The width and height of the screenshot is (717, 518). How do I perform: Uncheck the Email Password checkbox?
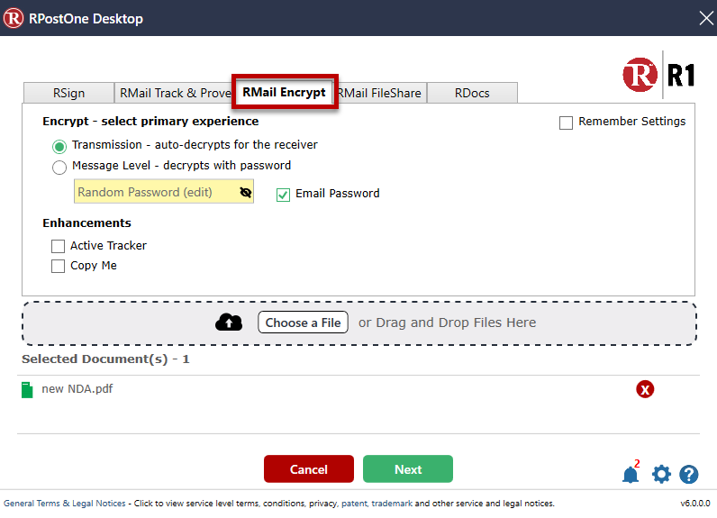pyautogui.click(x=283, y=195)
